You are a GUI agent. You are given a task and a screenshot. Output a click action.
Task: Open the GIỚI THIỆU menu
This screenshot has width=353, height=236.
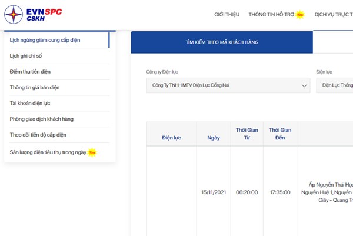click(x=226, y=14)
